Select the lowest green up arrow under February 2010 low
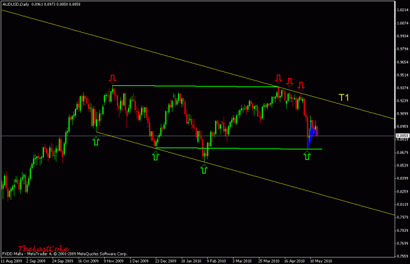Viewport: 410px width, 264px height. coord(204,169)
